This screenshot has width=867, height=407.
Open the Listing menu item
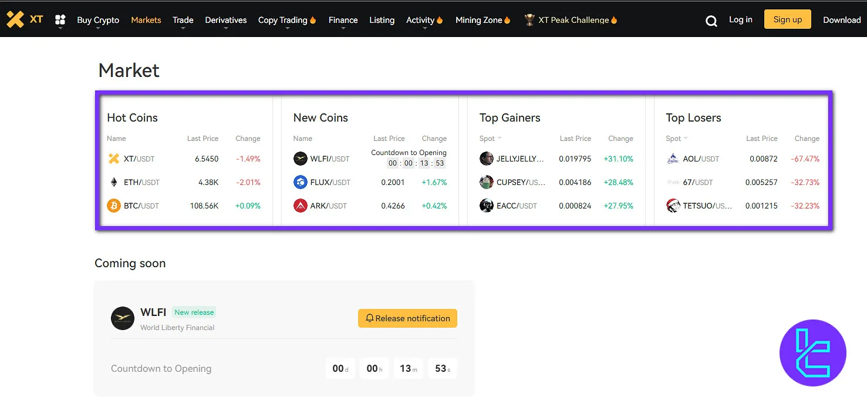pyautogui.click(x=382, y=20)
